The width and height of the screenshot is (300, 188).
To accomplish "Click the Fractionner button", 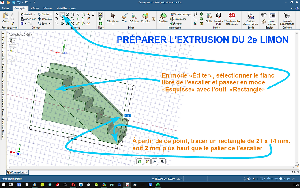I will coord(178,19).
